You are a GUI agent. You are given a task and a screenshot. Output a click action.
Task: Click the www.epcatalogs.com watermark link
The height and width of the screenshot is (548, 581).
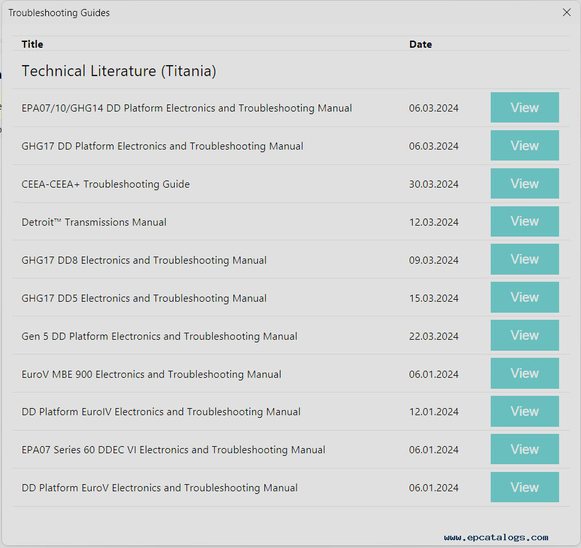click(x=496, y=537)
